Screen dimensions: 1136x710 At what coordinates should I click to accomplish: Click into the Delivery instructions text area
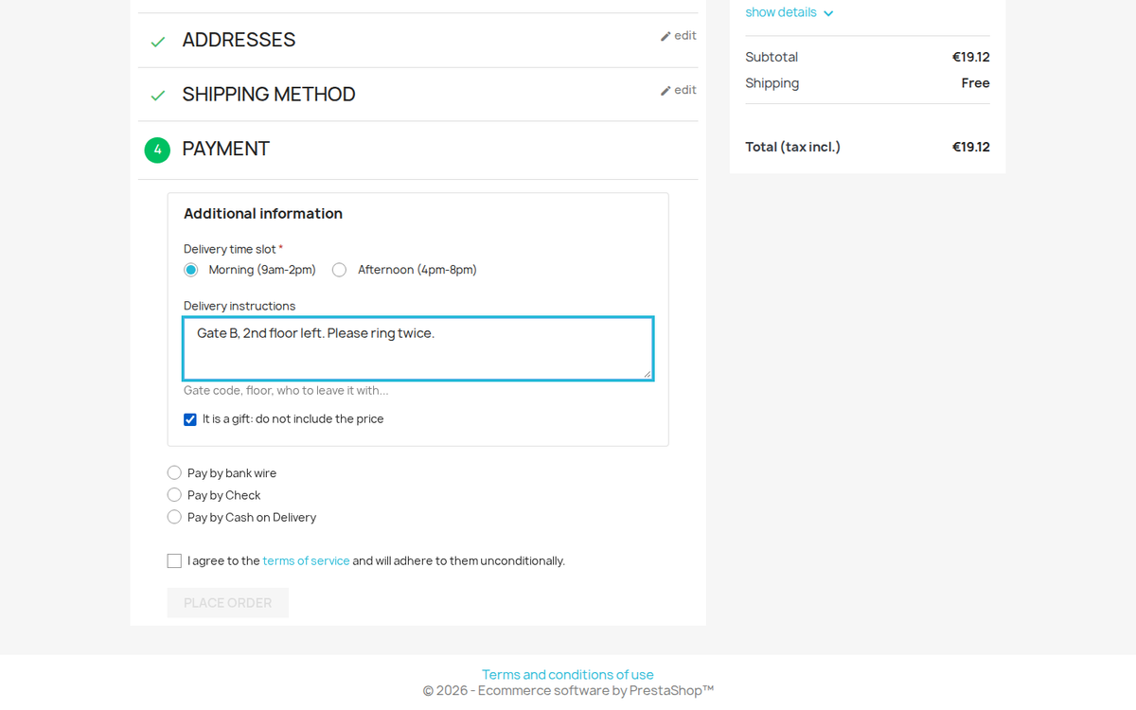click(417, 348)
